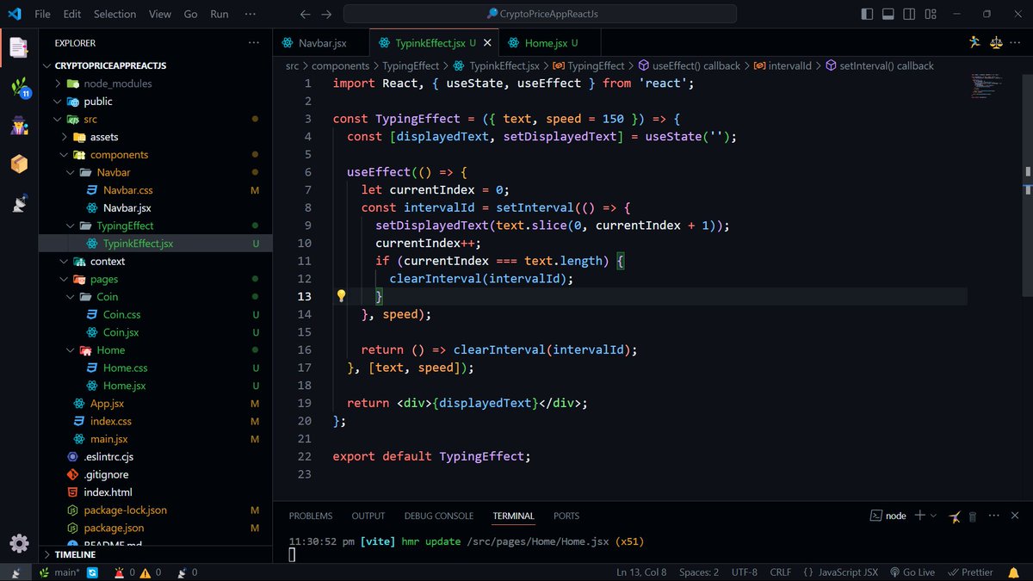Switch to OUTPUT panel tab
1033x581 pixels.
(x=368, y=516)
